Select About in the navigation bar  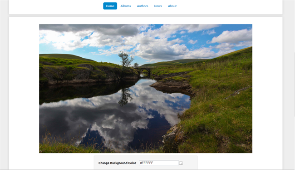(172, 6)
